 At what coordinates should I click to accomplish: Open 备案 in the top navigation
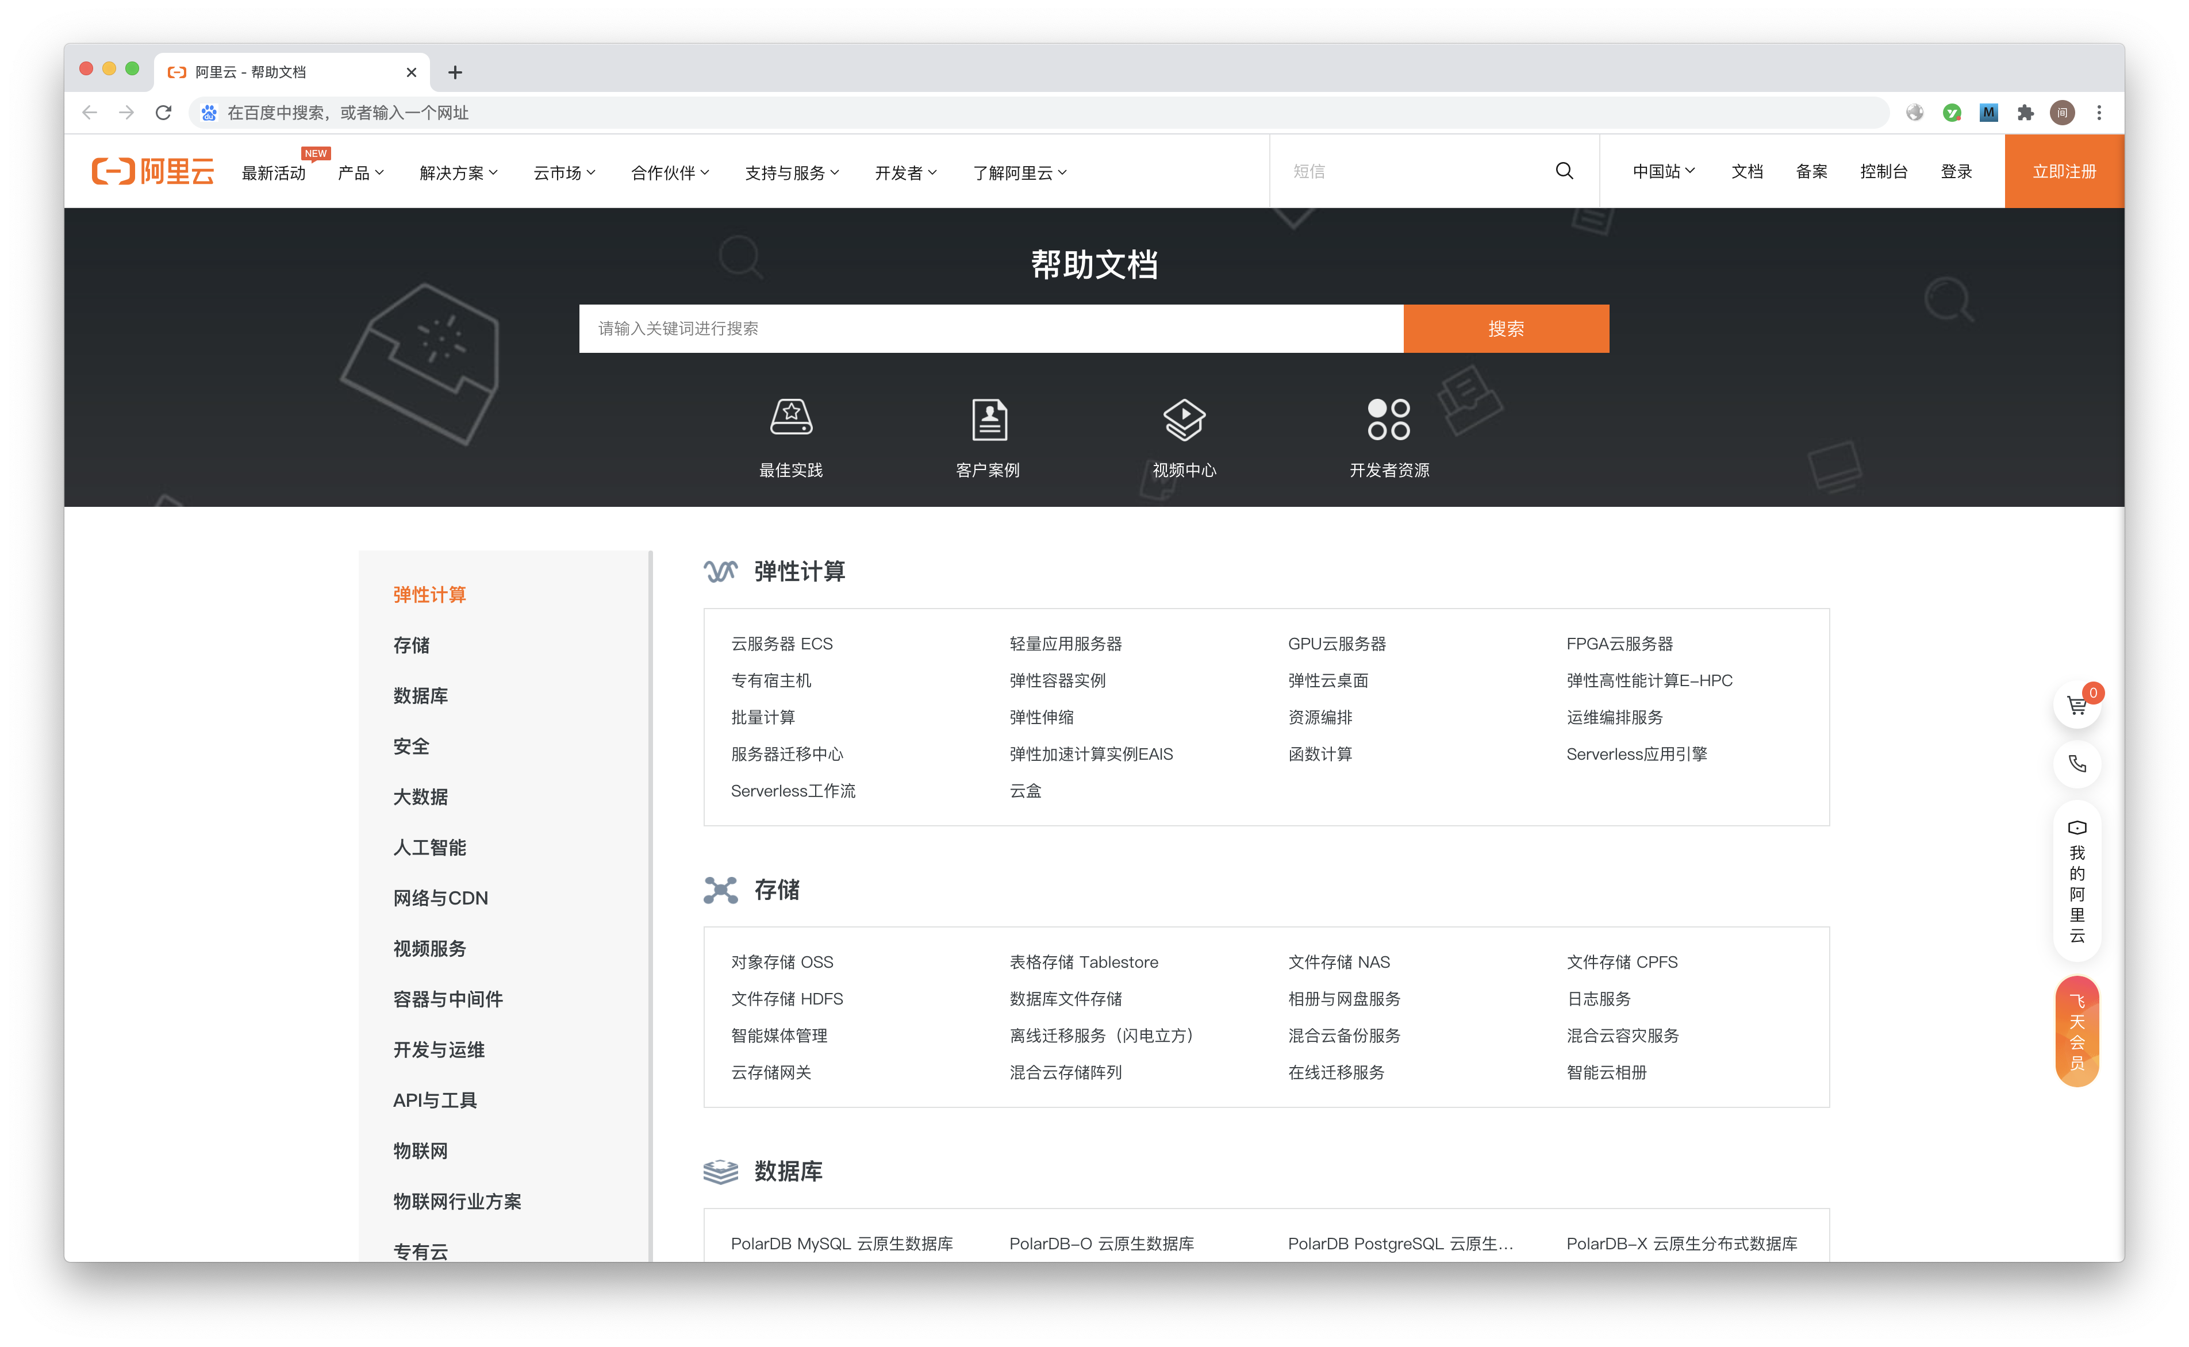point(1811,171)
